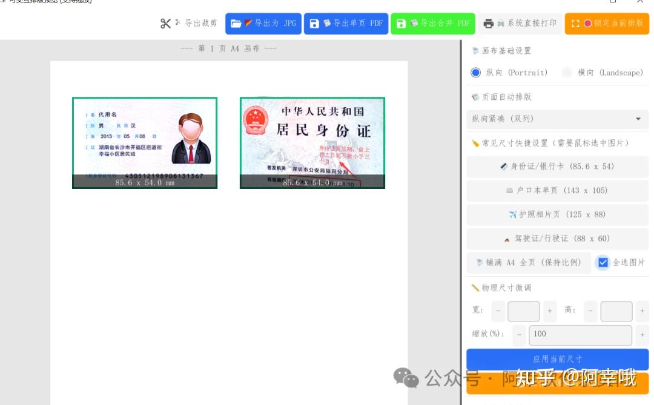Select the 居民身份证 back image on canvas
654x405 pixels.
pos(312,143)
